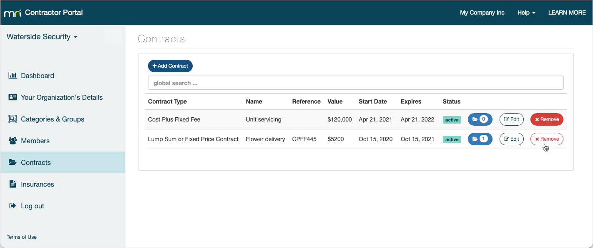Click the LEARN MORE link
This screenshot has width=593, height=248.
pyautogui.click(x=567, y=13)
